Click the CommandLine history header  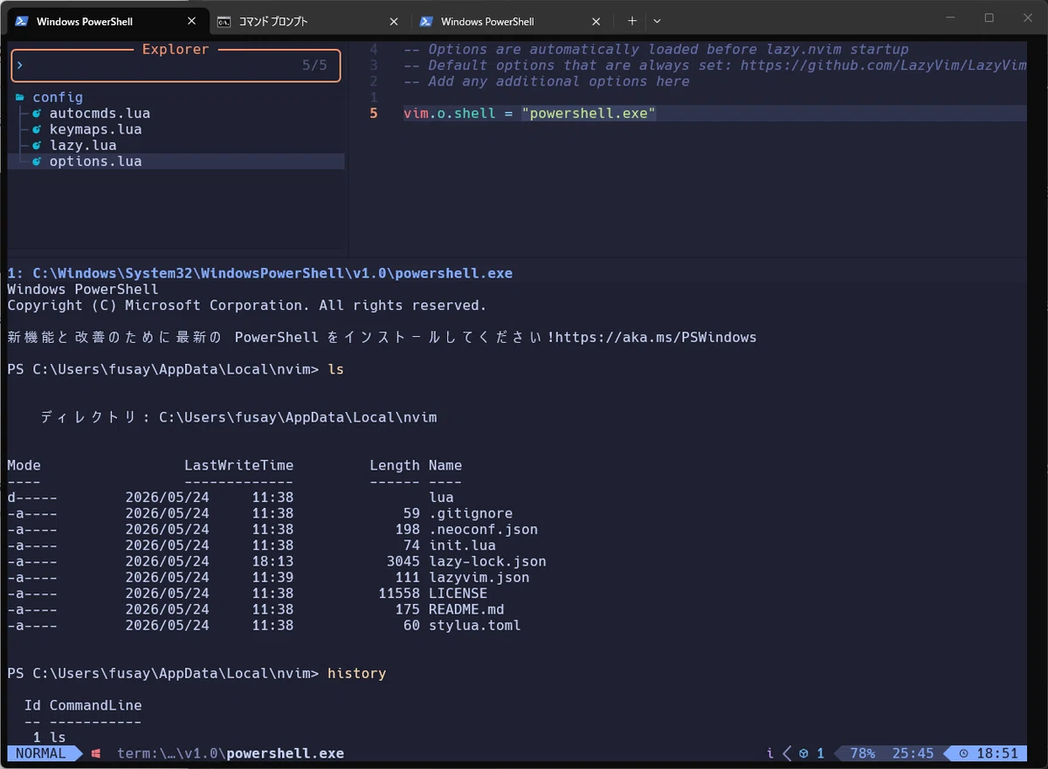click(95, 705)
